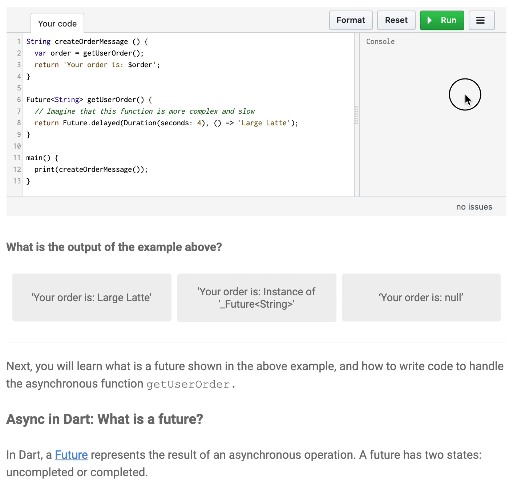The image size is (513, 486).
Task: Click the 'Large Latte' string in code
Action: (x=264, y=123)
